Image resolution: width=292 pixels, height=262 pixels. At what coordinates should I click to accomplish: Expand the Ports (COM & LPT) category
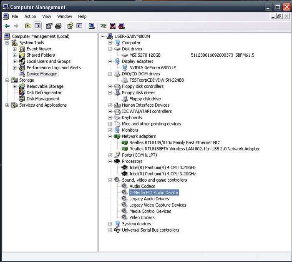tap(110, 155)
